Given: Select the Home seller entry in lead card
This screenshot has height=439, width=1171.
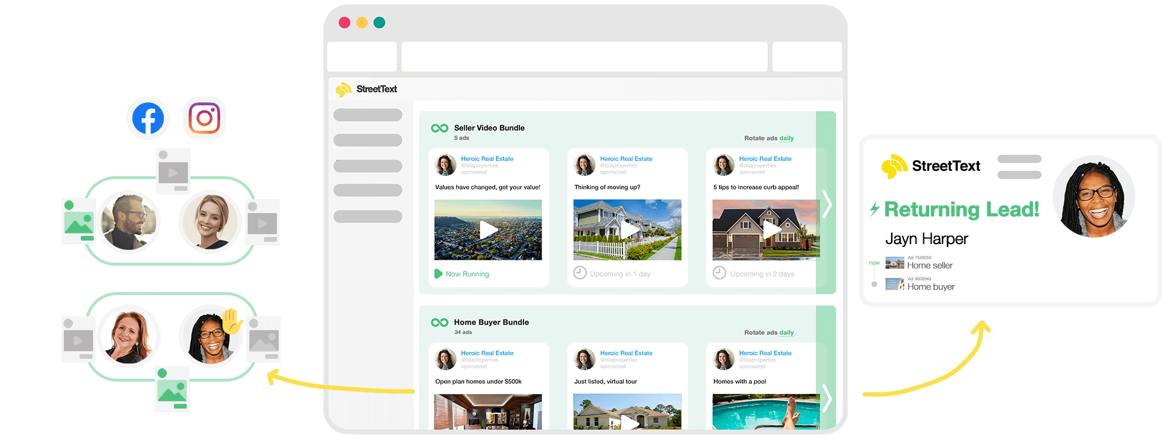Looking at the screenshot, I should 929,266.
